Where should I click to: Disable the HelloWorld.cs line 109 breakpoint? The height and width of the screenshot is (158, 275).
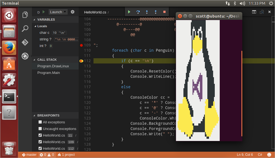[x=40, y=142]
